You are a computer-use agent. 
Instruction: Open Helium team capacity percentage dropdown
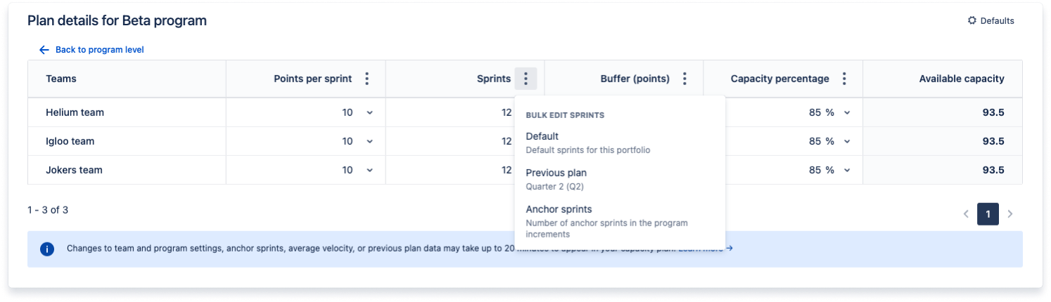click(x=847, y=112)
